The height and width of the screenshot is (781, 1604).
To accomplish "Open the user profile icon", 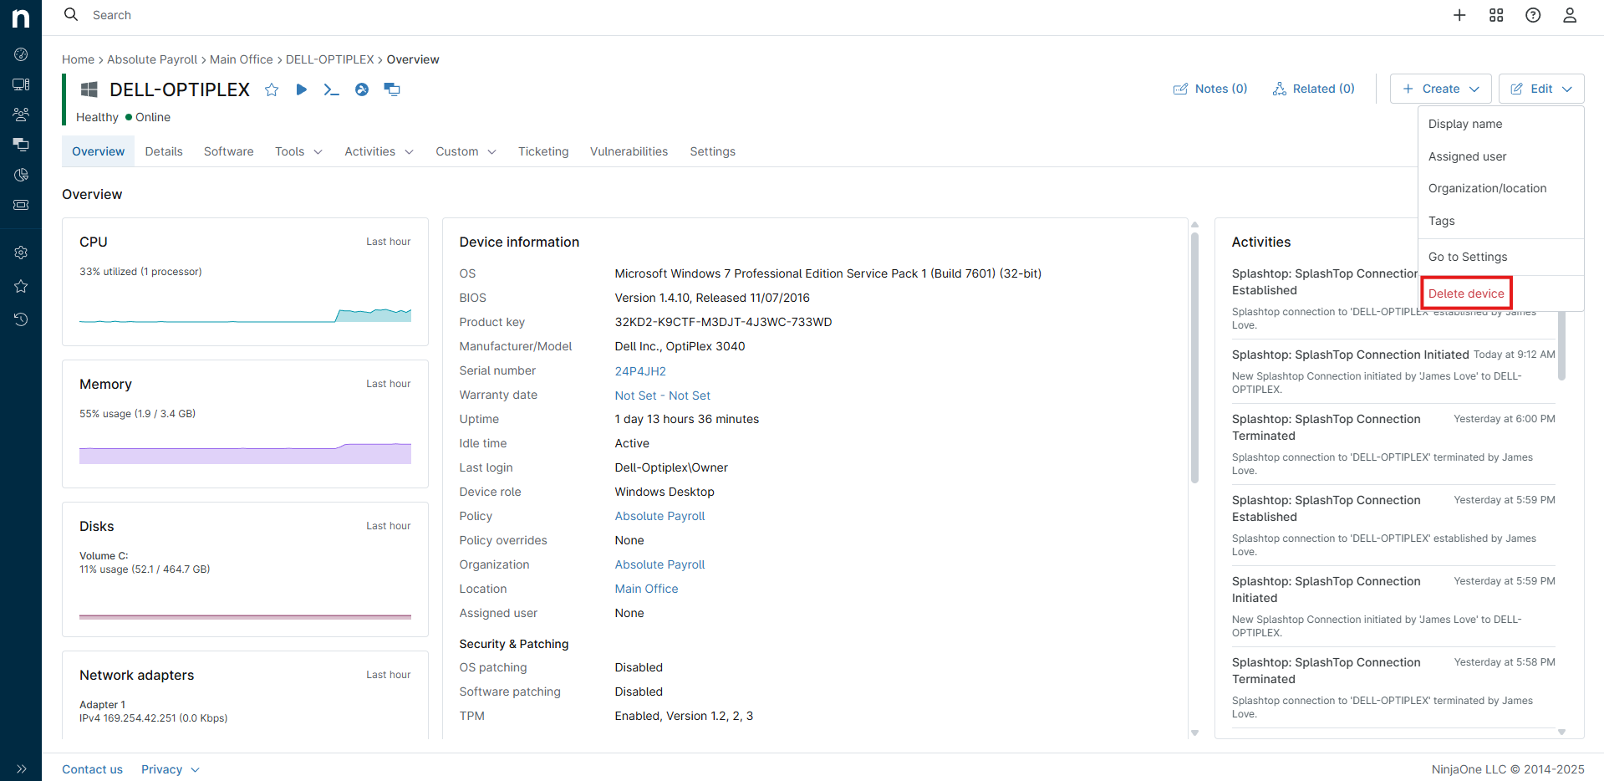I will pyautogui.click(x=1570, y=15).
